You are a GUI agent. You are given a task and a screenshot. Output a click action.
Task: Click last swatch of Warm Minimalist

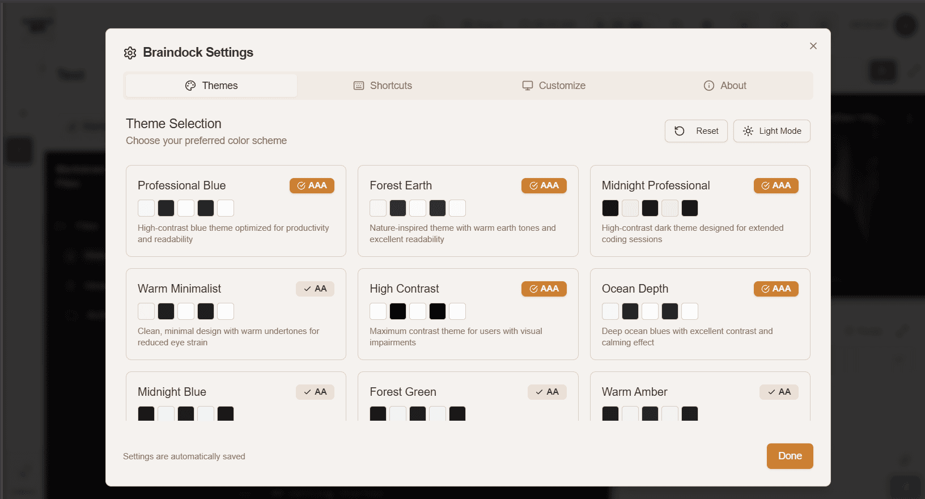(226, 311)
